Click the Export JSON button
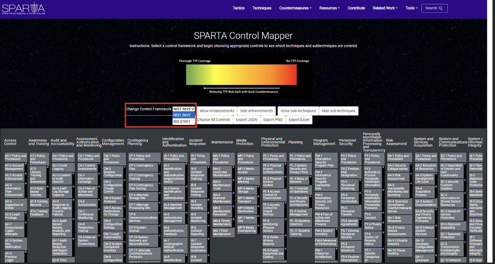Image resolution: width=495 pixels, height=264 pixels. 247,120
